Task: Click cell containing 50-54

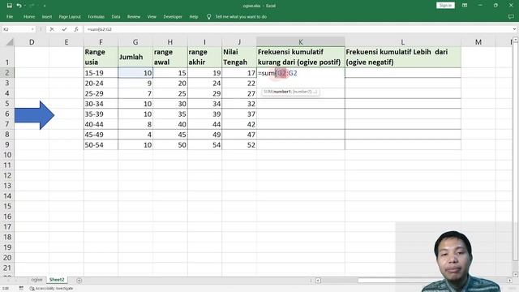Action: [x=101, y=144]
